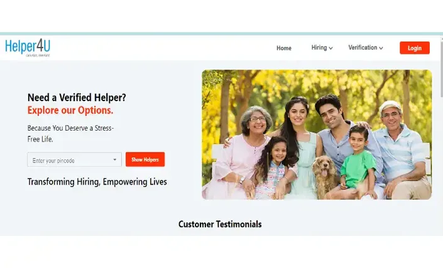Open the pincode dropdown arrow
The height and width of the screenshot is (268, 443).
click(115, 159)
